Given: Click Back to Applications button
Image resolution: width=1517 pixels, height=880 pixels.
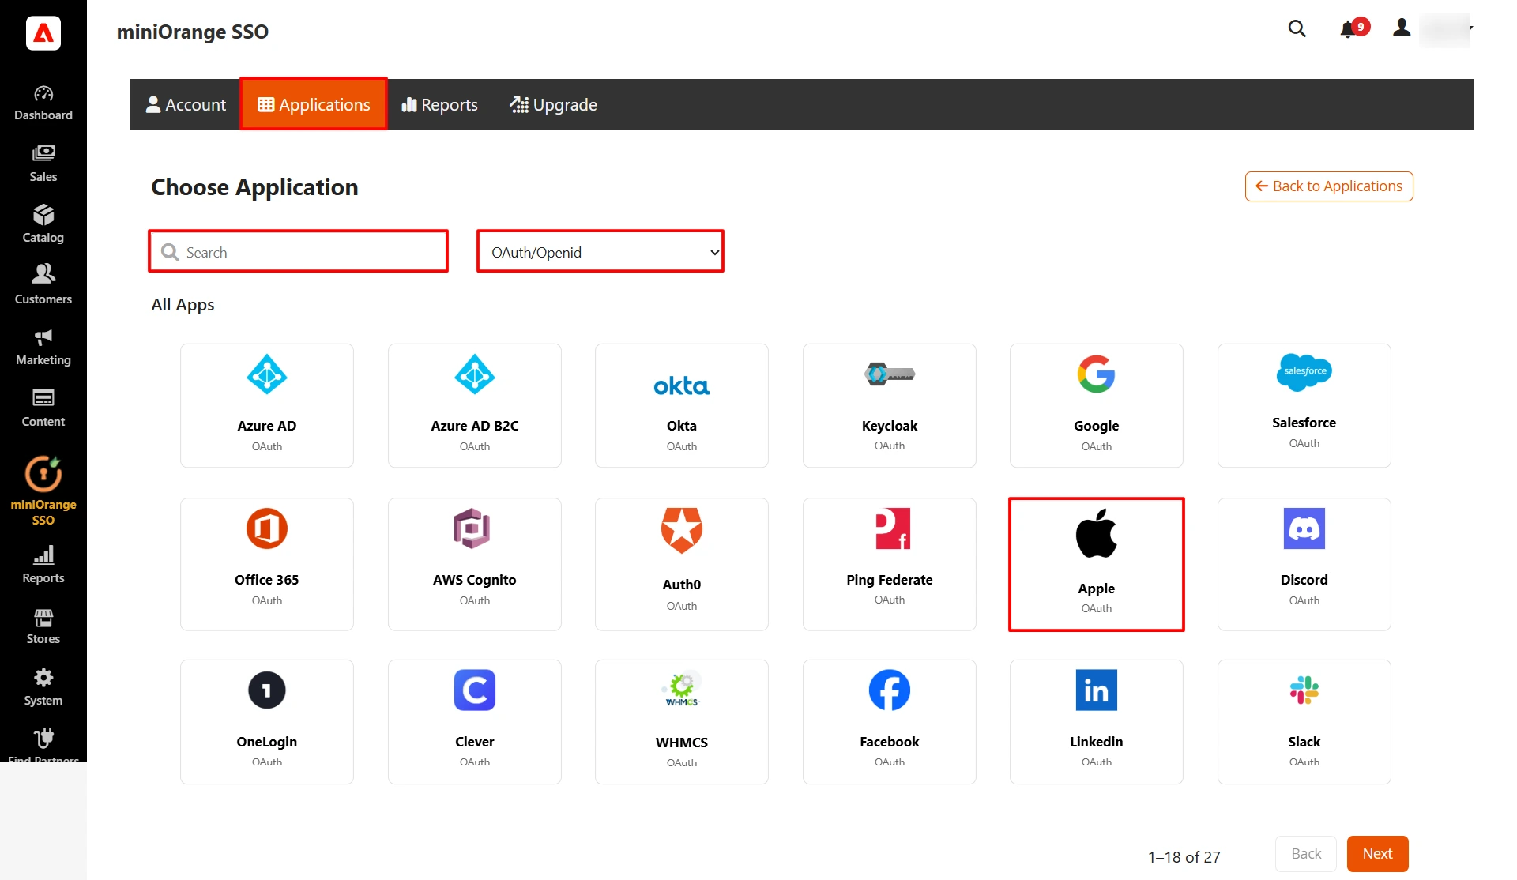Looking at the screenshot, I should 1329,186.
